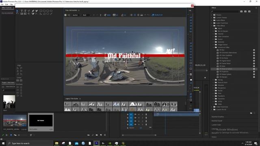Image resolution: width=260 pixels, height=146 pixels.
Task: Select the Arc shape tool
Action: [44, 14]
